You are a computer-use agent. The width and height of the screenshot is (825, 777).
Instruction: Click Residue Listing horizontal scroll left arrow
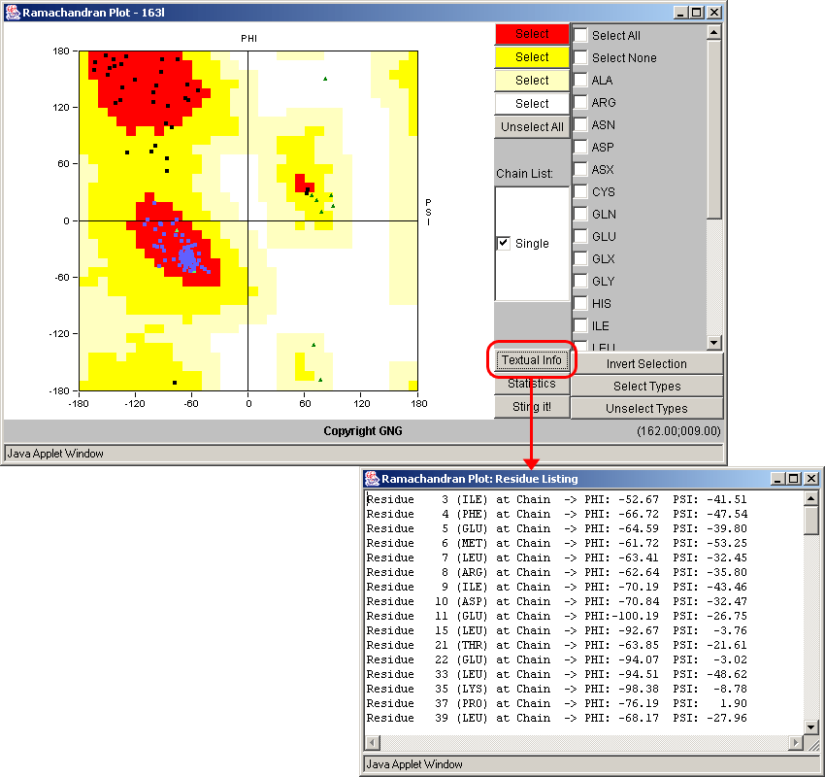point(373,743)
